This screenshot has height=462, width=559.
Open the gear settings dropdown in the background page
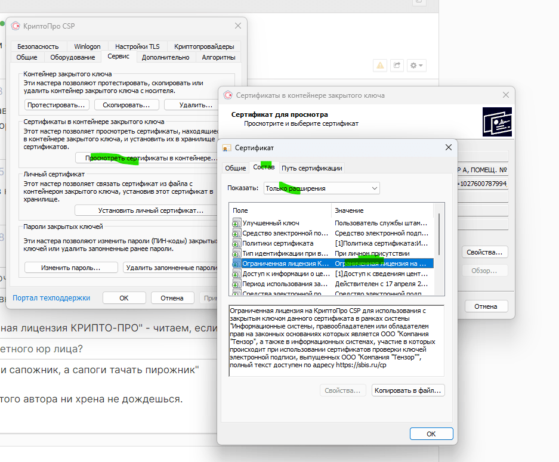pos(416,65)
